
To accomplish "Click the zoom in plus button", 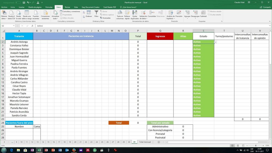I will [263, 146].
